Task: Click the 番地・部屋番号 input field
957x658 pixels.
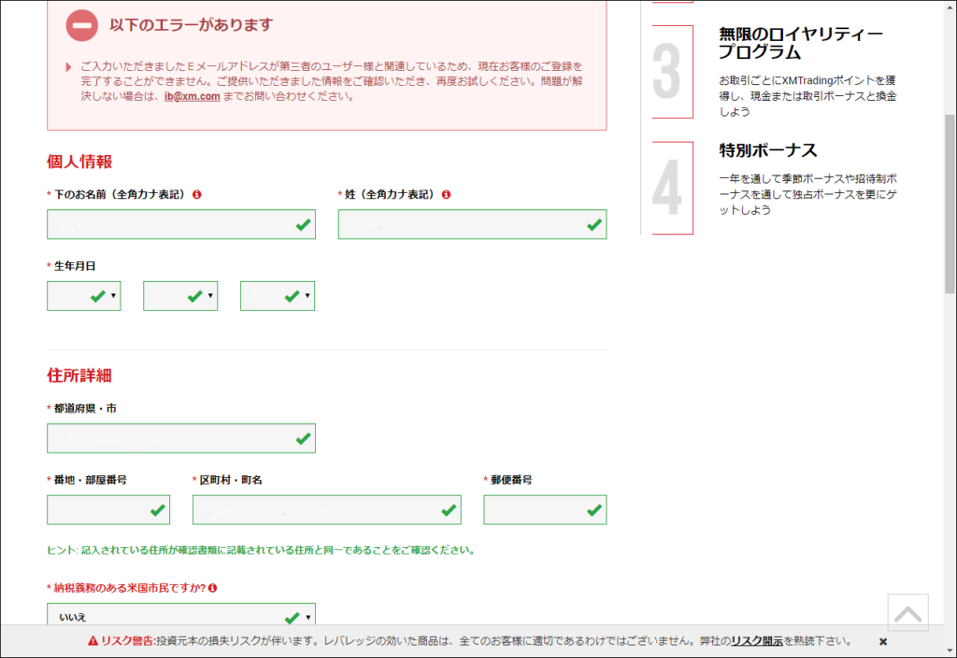Action: point(108,510)
